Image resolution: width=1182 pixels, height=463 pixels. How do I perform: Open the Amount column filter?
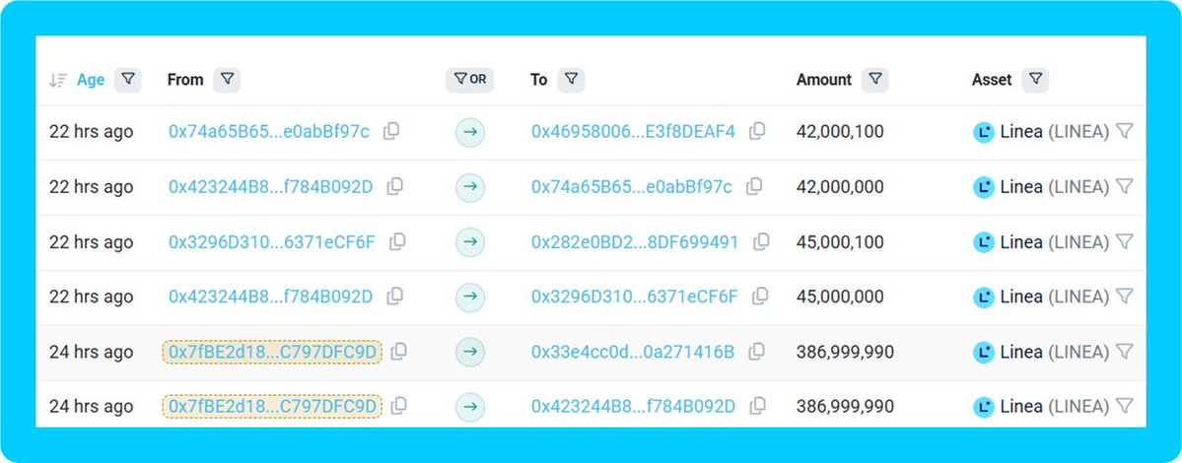874,79
